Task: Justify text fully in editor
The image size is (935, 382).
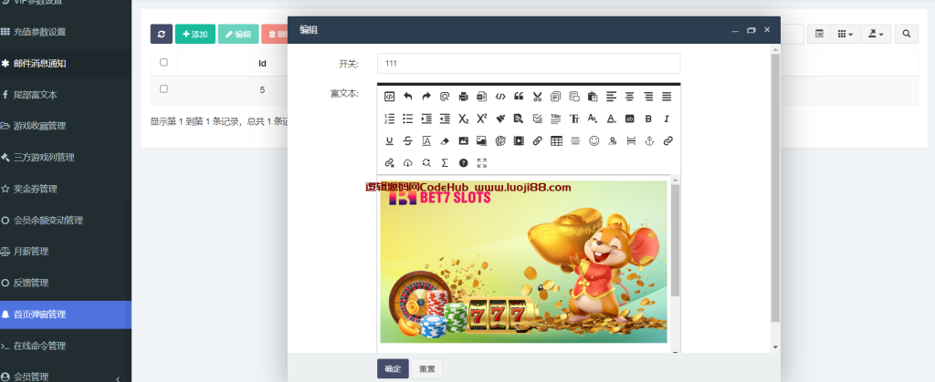Action: tap(667, 97)
